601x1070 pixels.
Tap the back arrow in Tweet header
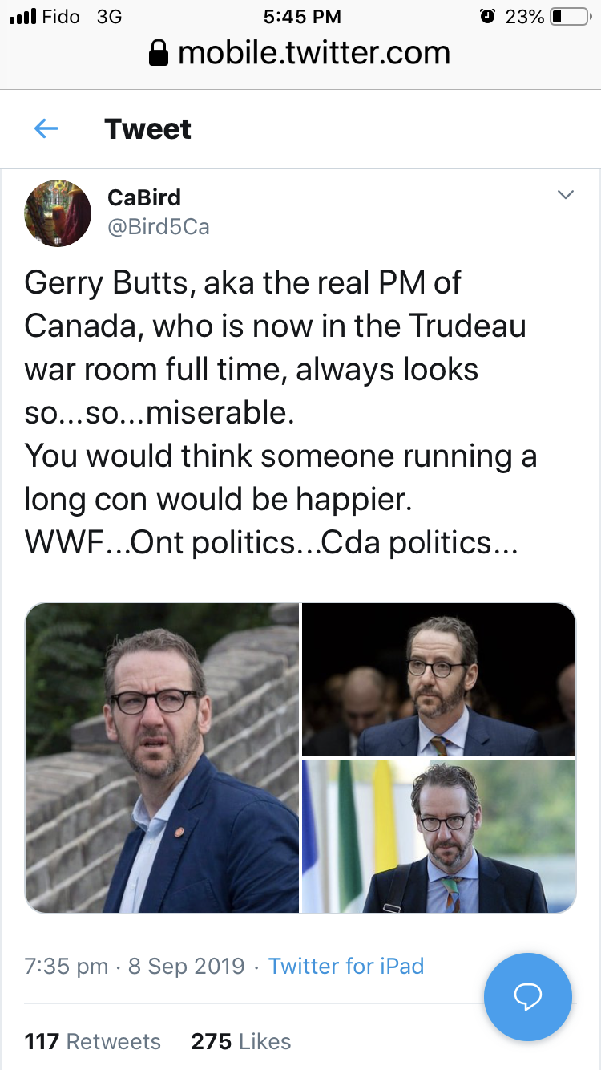46,128
